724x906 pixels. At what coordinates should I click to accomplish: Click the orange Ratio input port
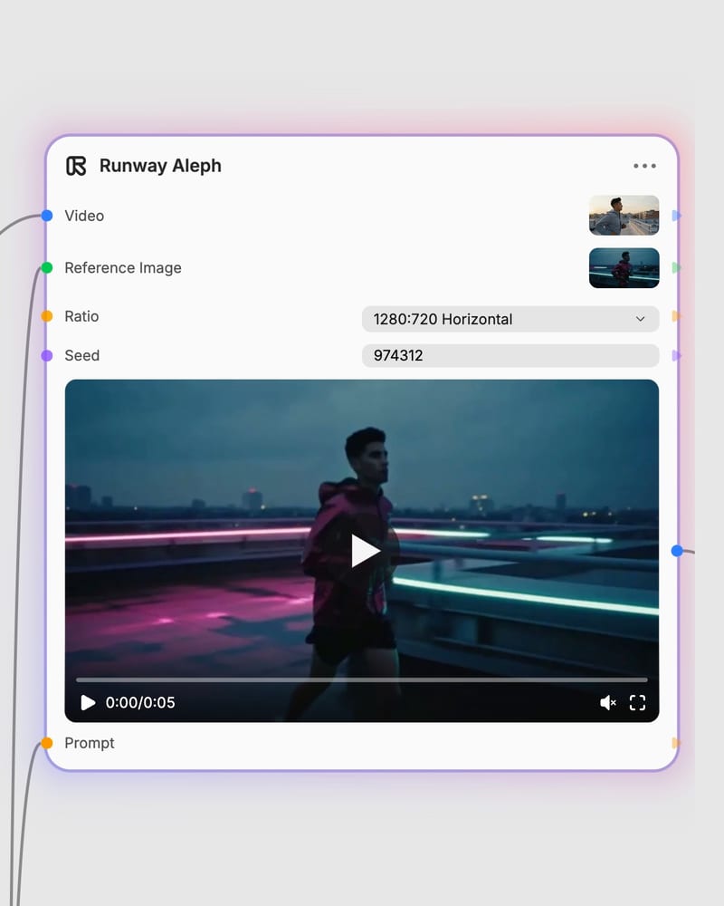tap(47, 316)
